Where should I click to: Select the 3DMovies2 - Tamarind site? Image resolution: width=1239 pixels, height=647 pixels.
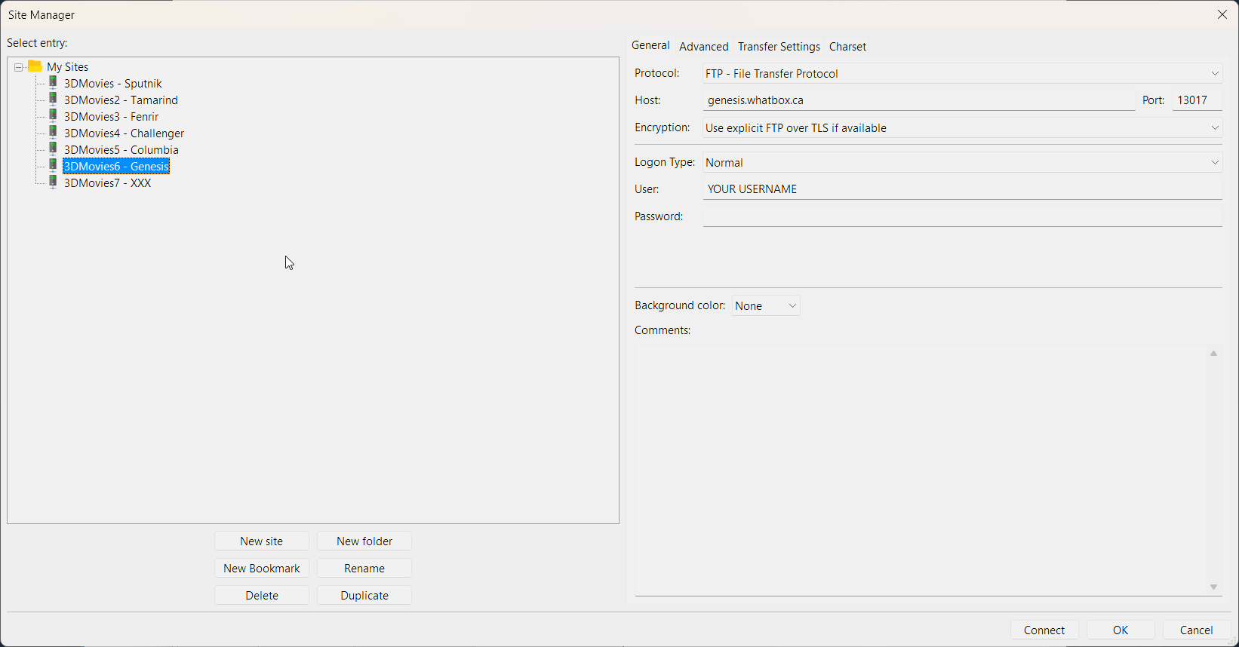[x=121, y=100]
